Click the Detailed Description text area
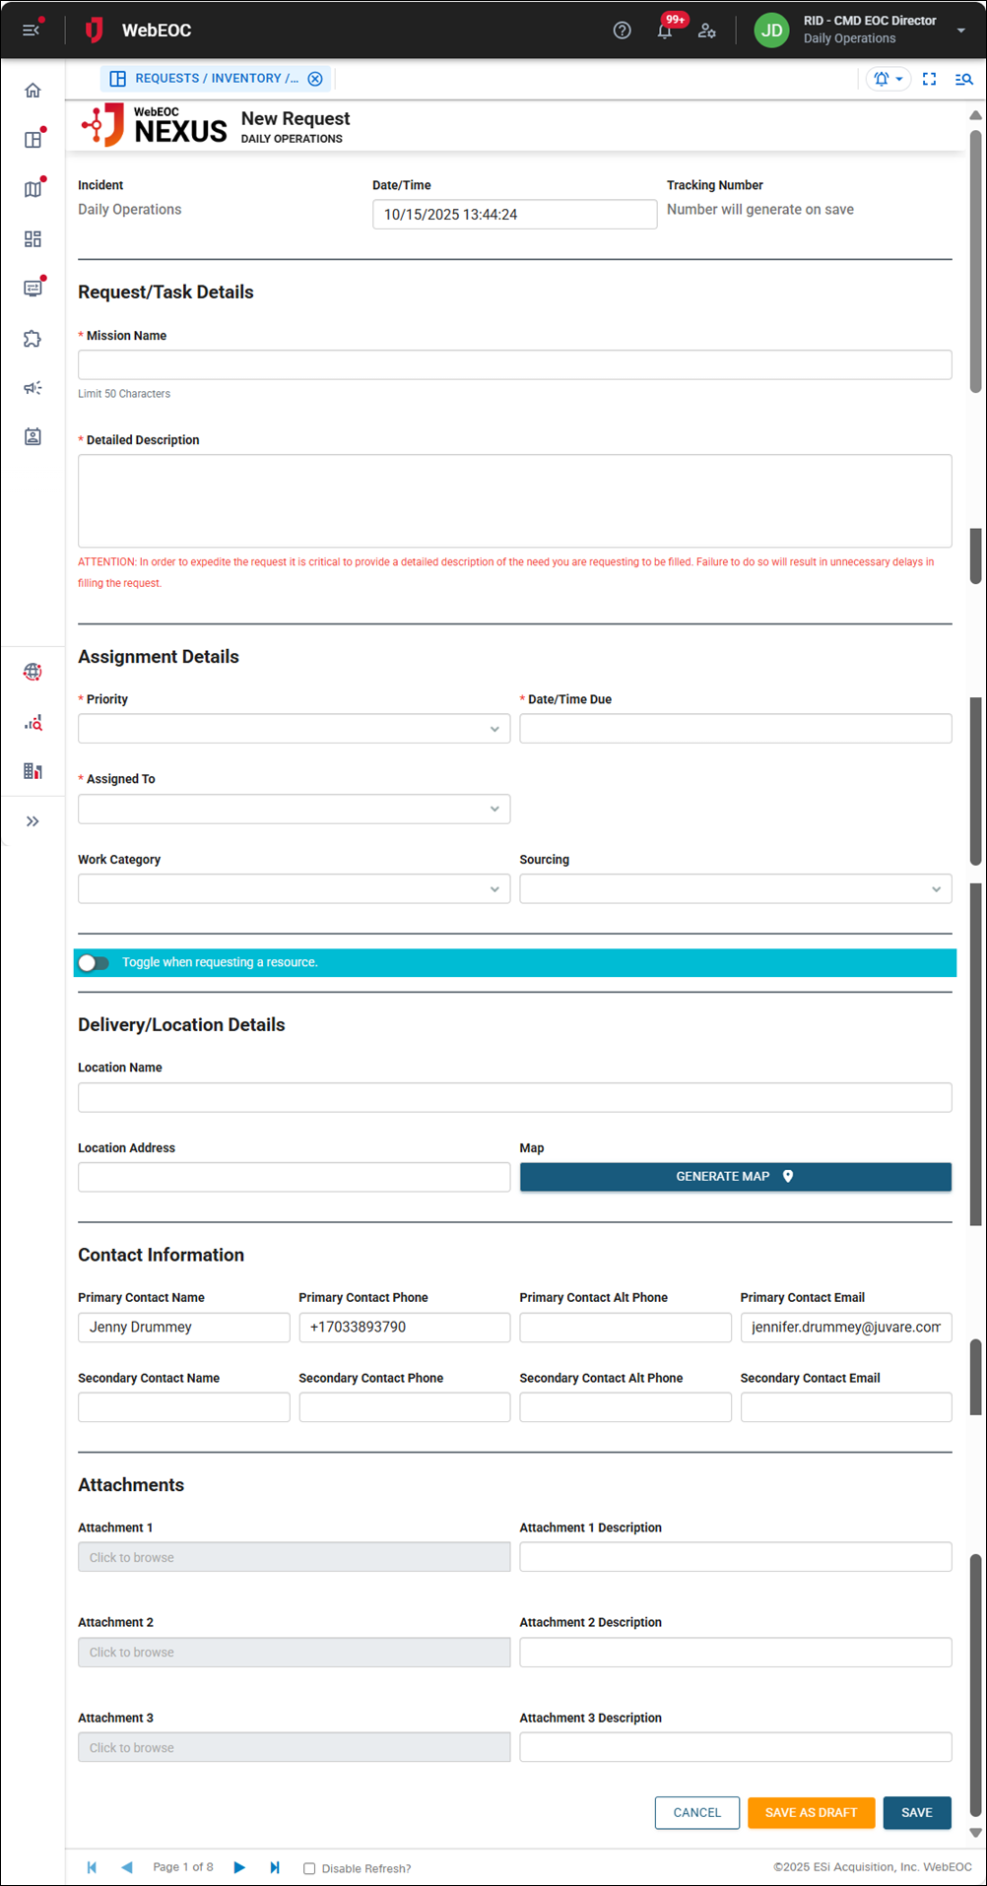Image resolution: width=987 pixels, height=1886 pixels. (x=514, y=501)
